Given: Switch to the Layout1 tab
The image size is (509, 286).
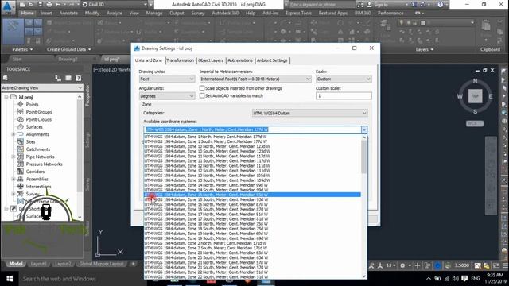Looking at the screenshot, I should (x=38, y=264).
